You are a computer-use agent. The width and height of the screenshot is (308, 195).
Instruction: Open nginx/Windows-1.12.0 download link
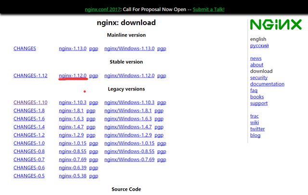pyautogui.click(x=129, y=76)
